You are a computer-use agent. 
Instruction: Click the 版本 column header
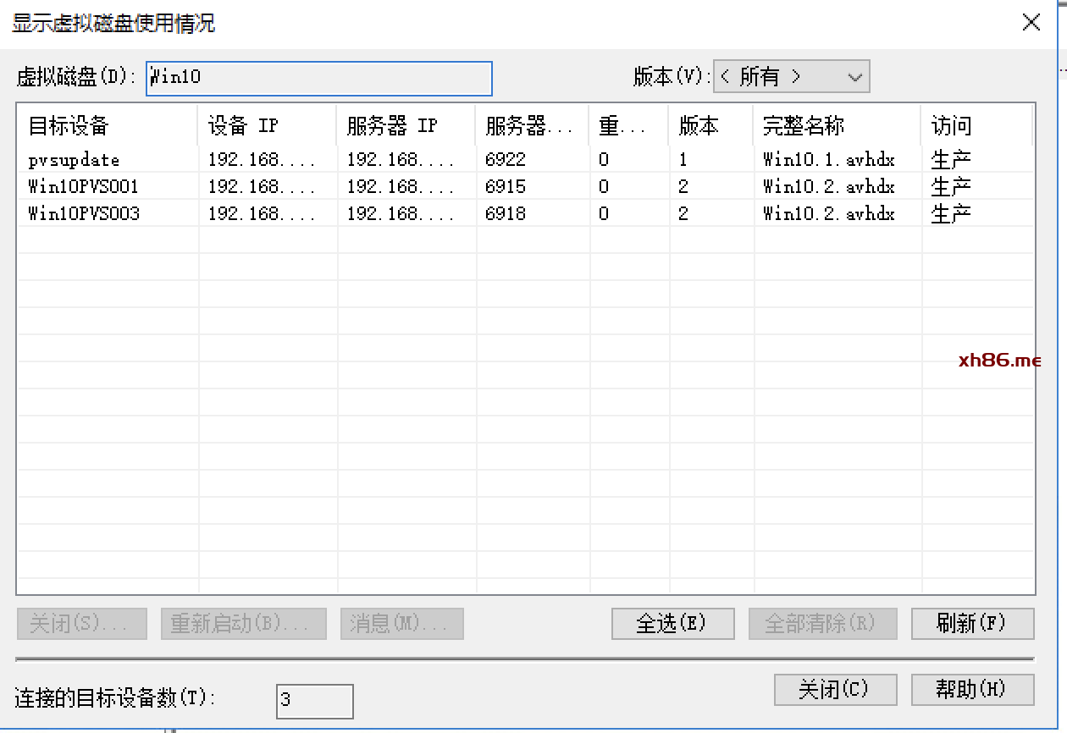(710, 126)
